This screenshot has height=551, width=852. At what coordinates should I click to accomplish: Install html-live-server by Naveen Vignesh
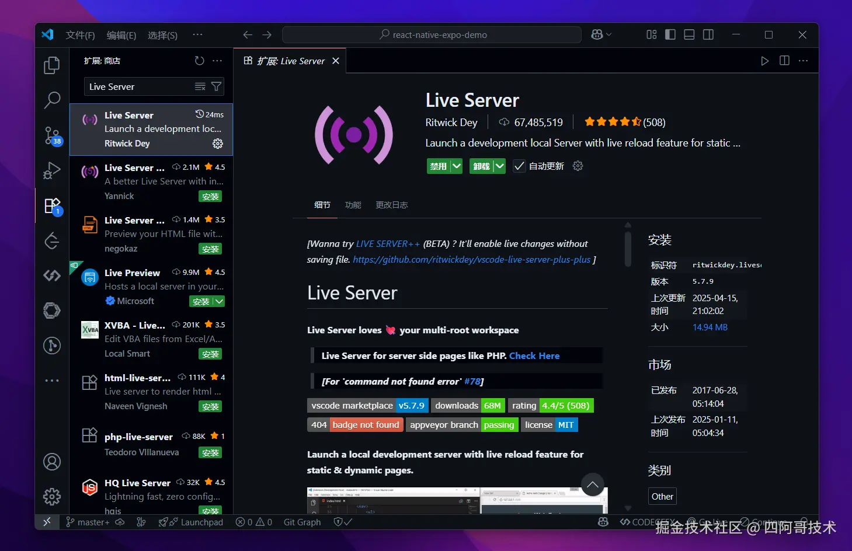pos(210,406)
